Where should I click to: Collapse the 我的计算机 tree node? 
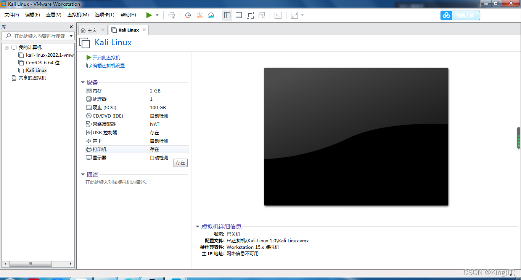6,48
